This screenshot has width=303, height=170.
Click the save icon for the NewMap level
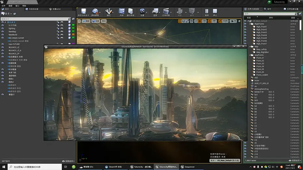tap(69, 32)
